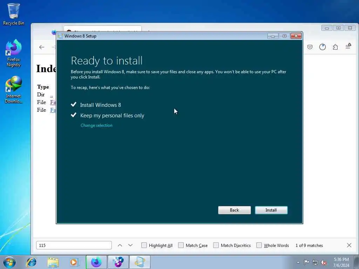Viewport: 359px width, 269px height.
Task: Open Windows Explorer folder in taskbar
Action: [x=53, y=262]
